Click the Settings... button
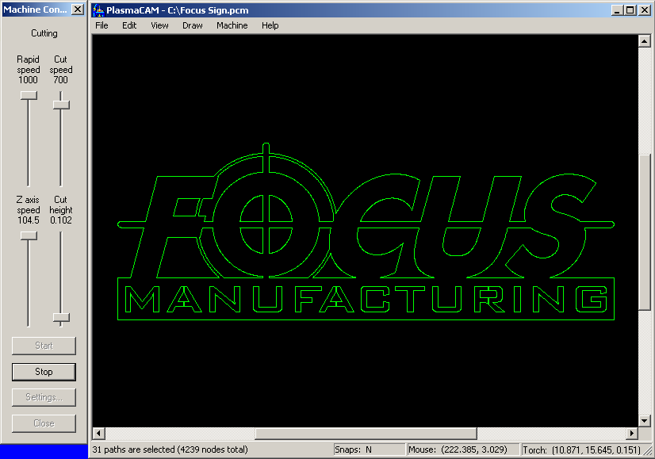 point(44,397)
